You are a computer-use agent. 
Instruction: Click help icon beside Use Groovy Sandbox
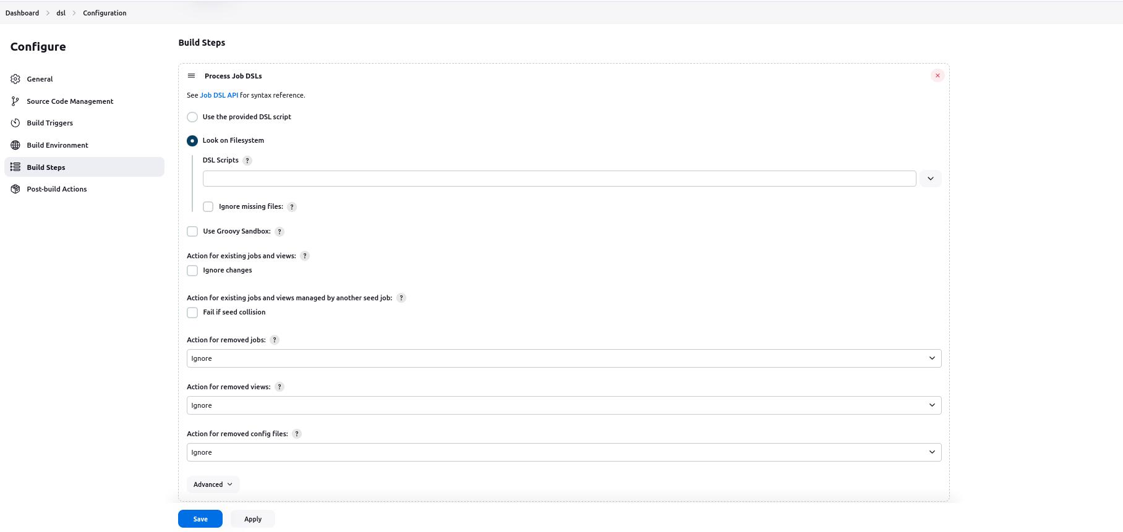(279, 231)
